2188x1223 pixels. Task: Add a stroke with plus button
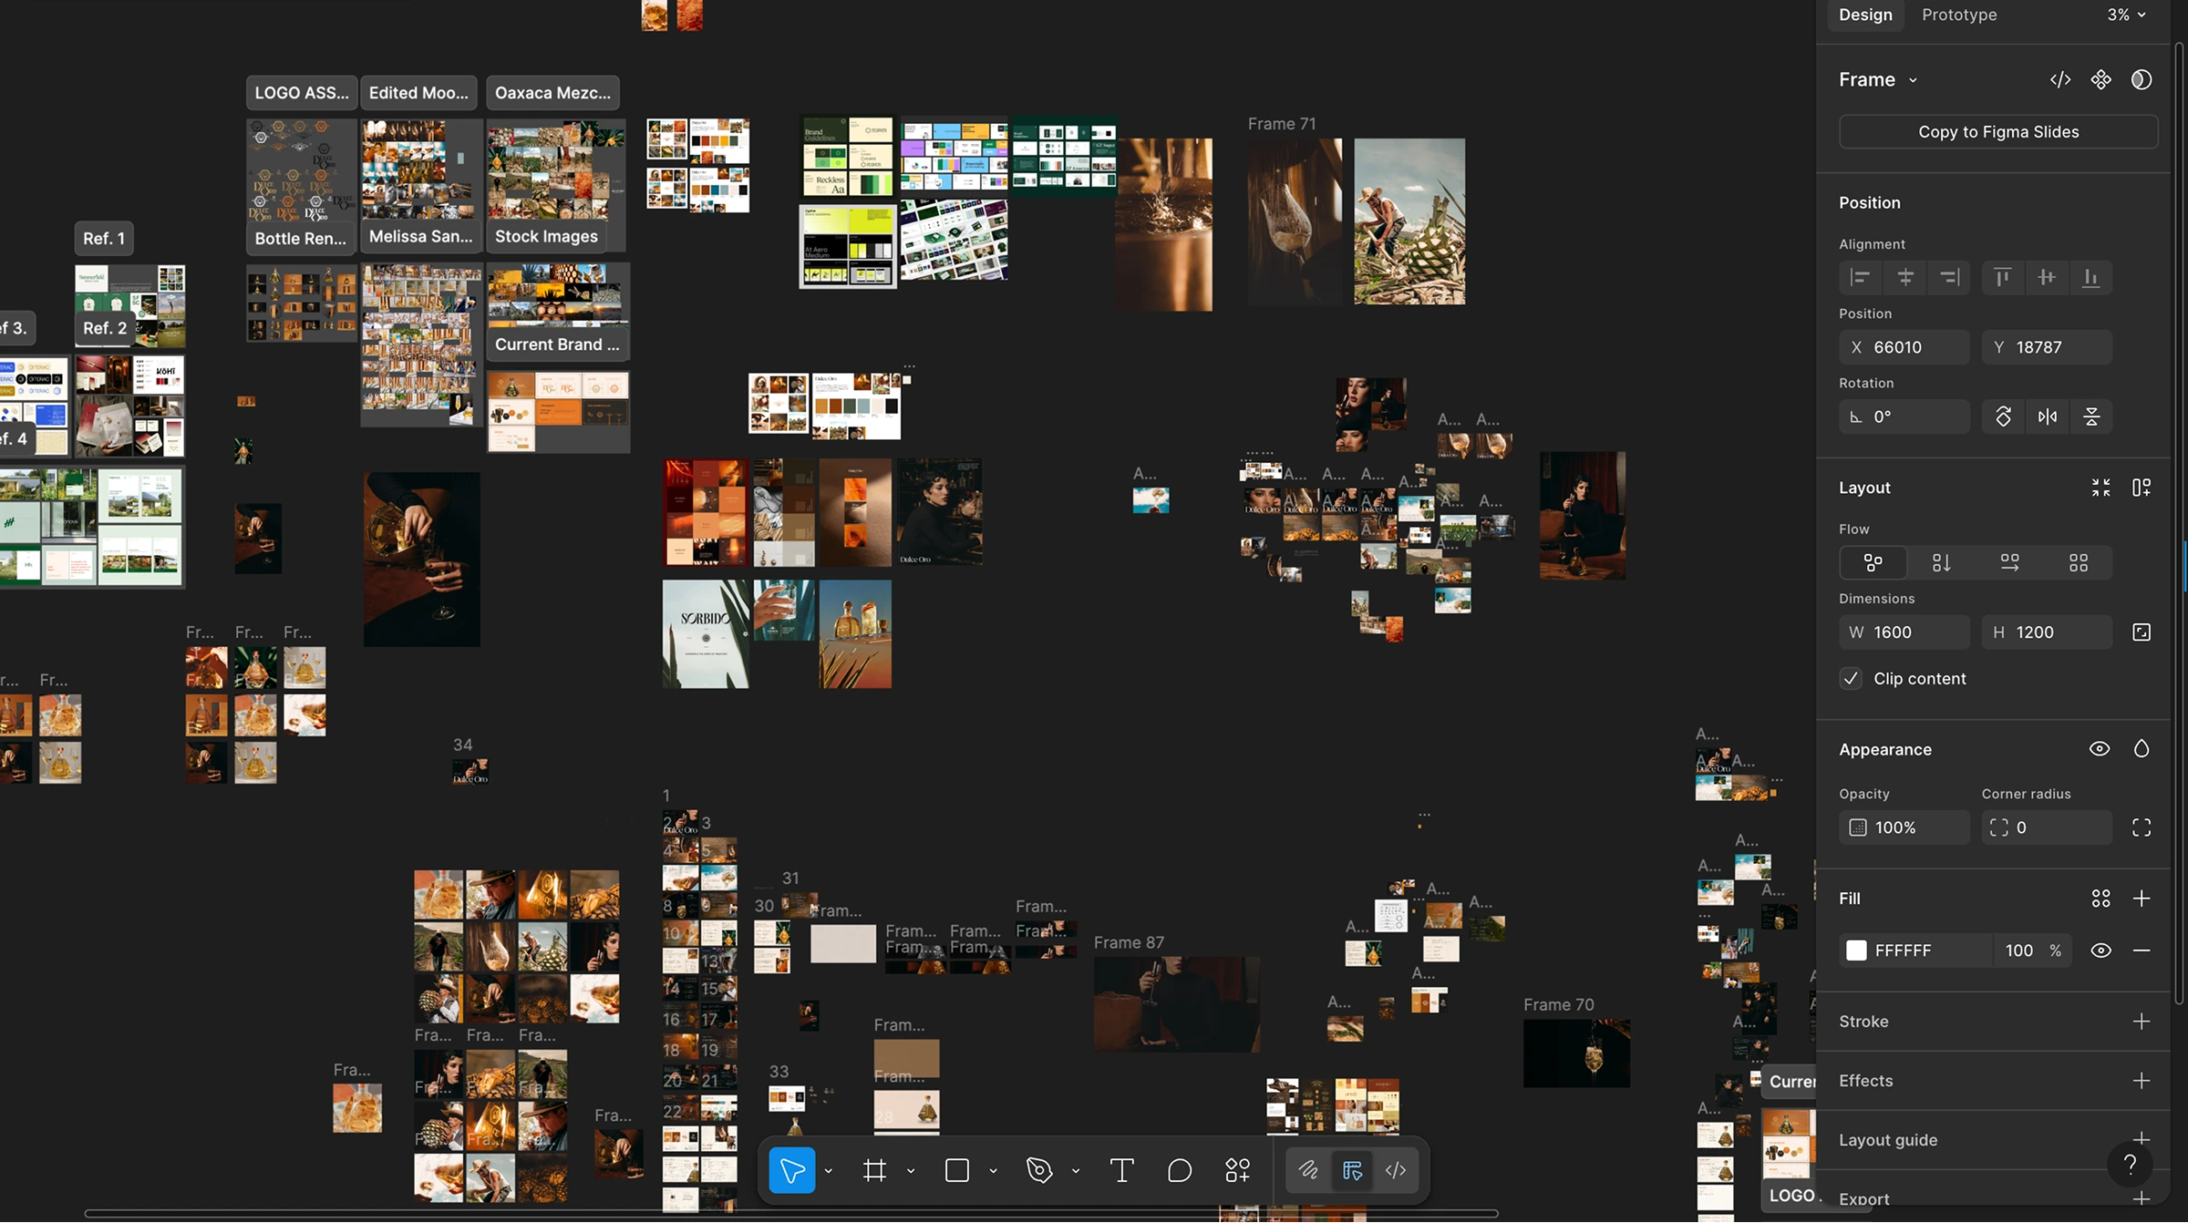(x=2141, y=1022)
